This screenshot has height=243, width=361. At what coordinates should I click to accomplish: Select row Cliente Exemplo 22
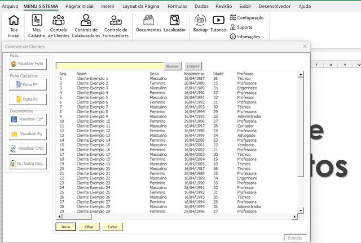tap(177, 178)
